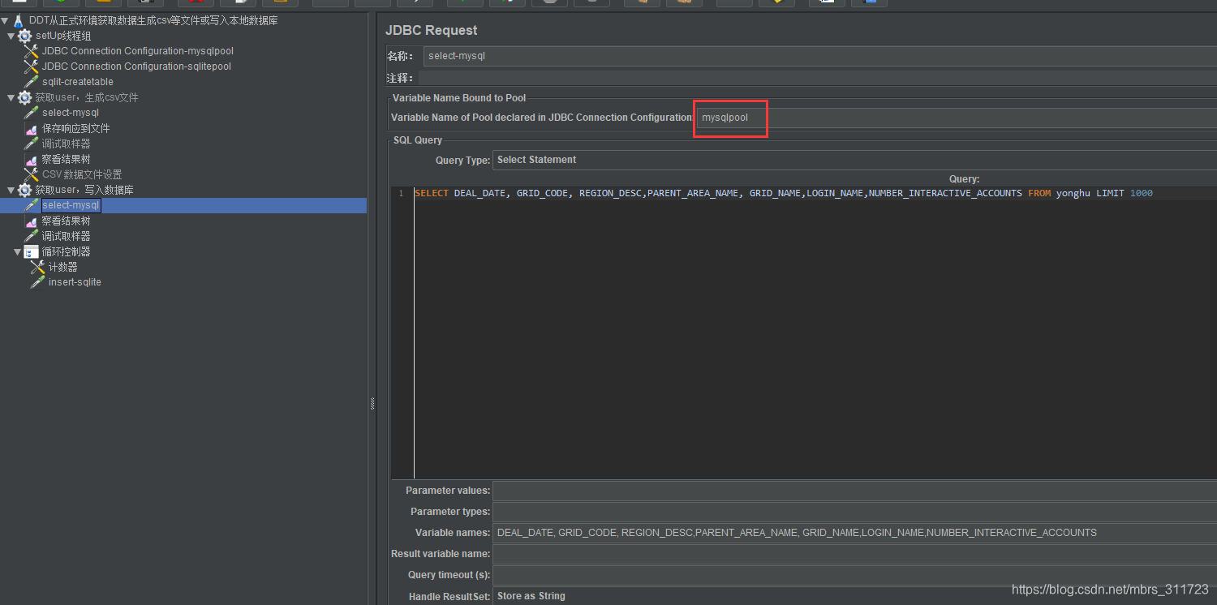Select CSV 数据文件设置 wrench icon
This screenshot has width=1217, height=605.
[32, 174]
